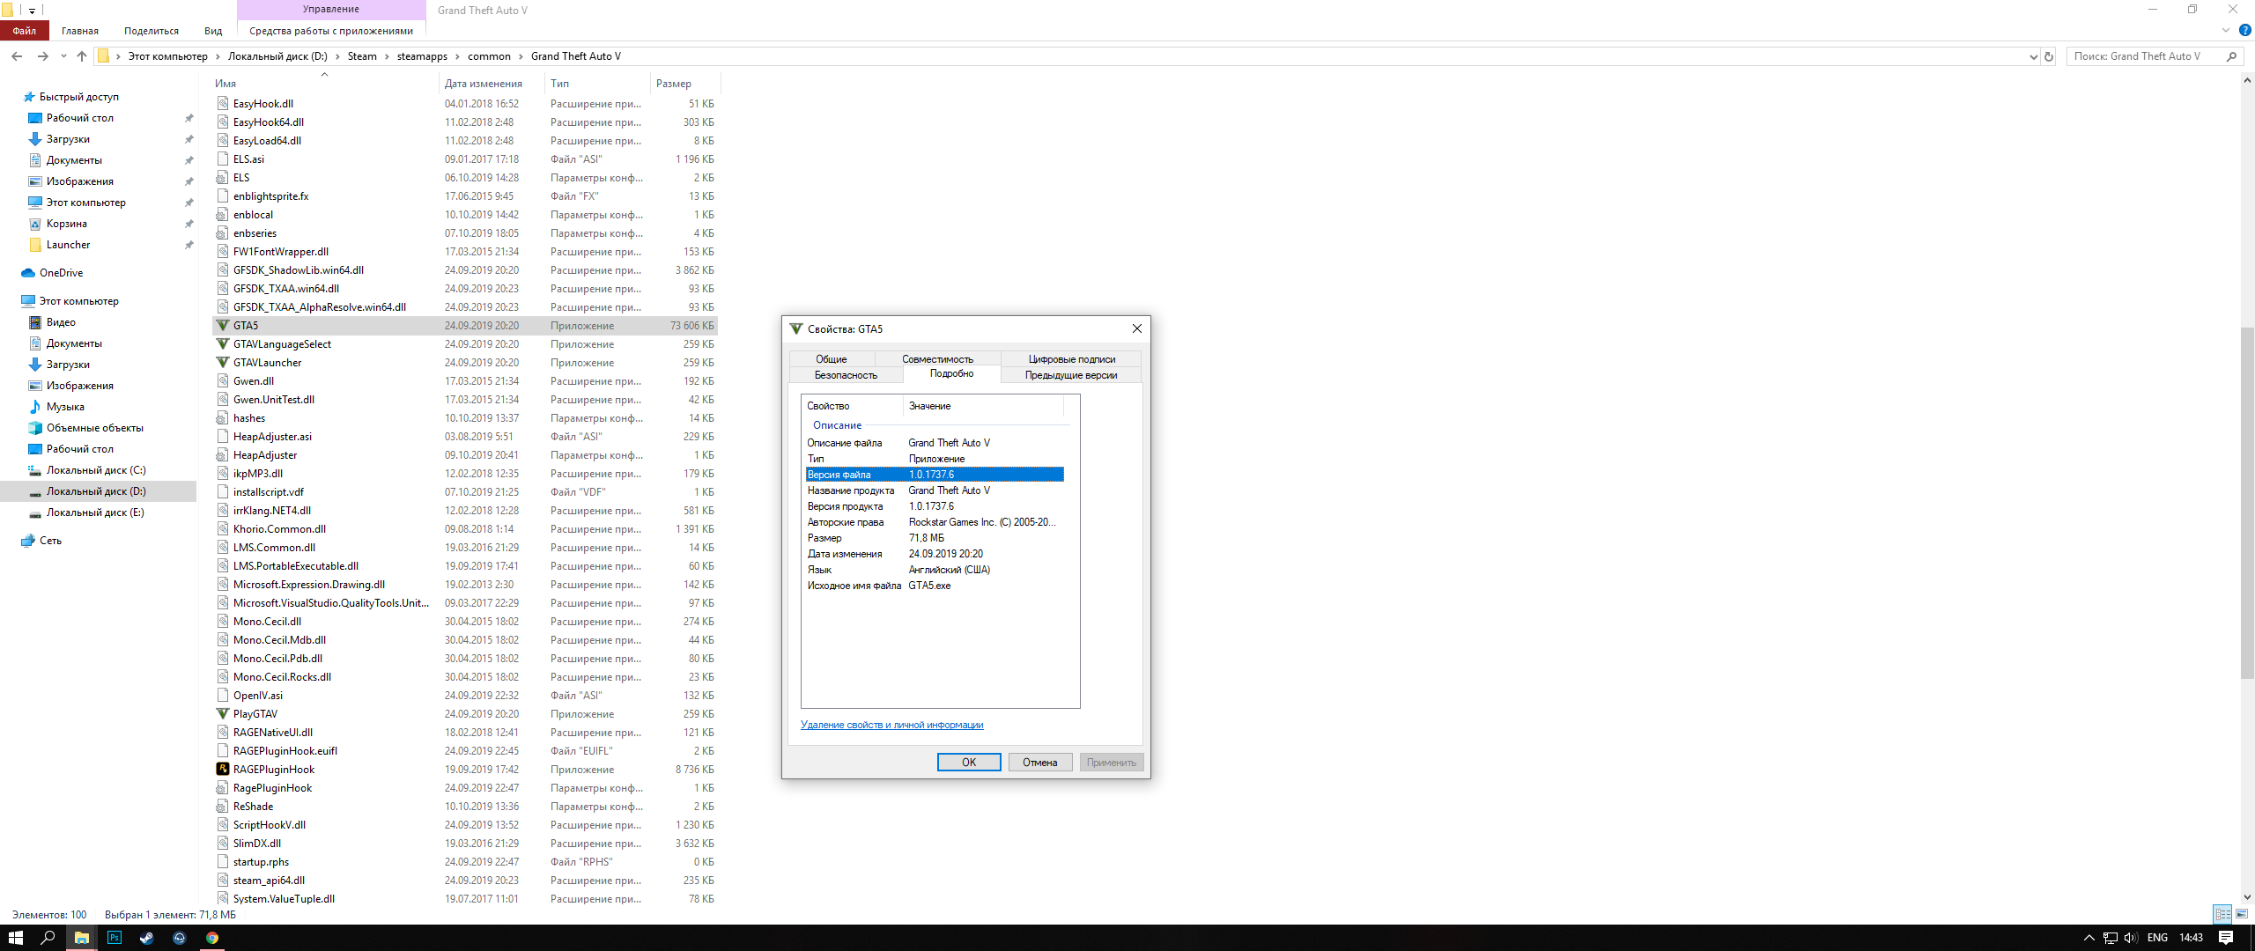This screenshot has height=951, width=2255.
Task: Expand the ribbon with chevron
Action: (x=2226, y=31)
